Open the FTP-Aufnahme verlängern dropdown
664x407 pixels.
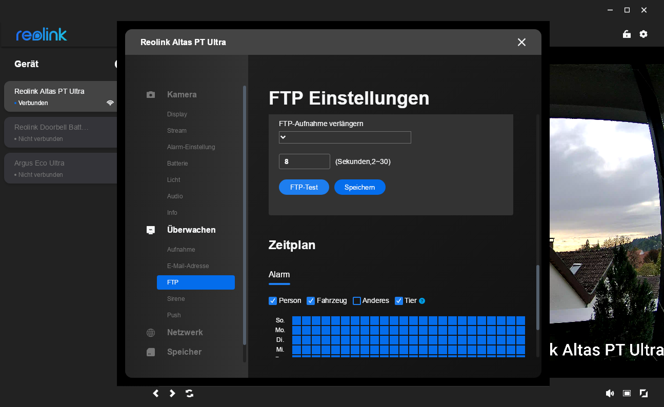[345, 137]
